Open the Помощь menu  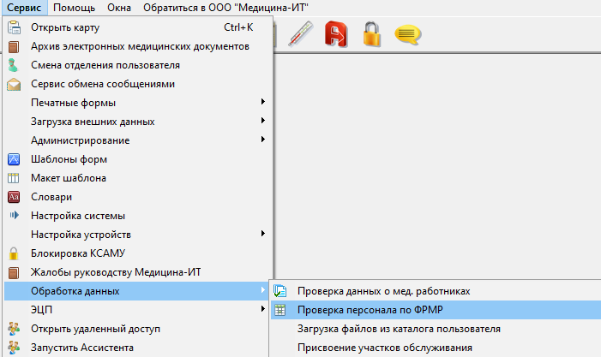click(x=75, y=8)
